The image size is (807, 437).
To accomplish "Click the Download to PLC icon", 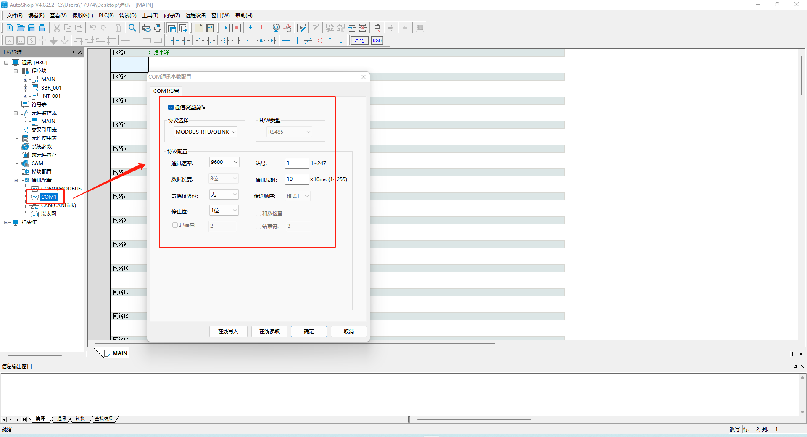I will [x=251, y=28].
